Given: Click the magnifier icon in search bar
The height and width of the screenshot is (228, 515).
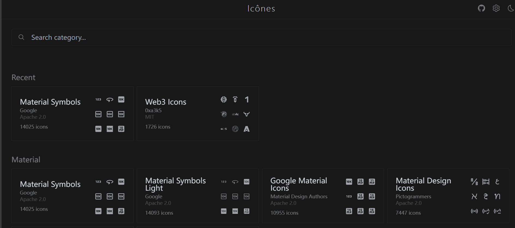Looking at the screenshot, I should pyautogui.click(x=21, y=37).
